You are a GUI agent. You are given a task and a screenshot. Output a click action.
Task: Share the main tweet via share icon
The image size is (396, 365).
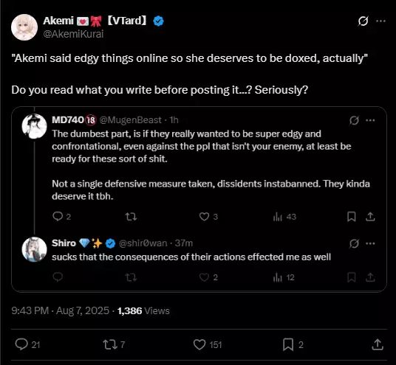click(378, 344)
